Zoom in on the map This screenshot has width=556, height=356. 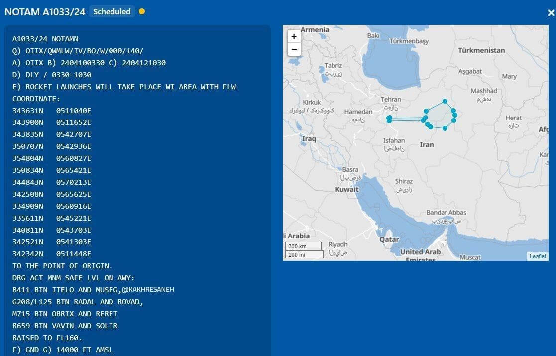294,36
